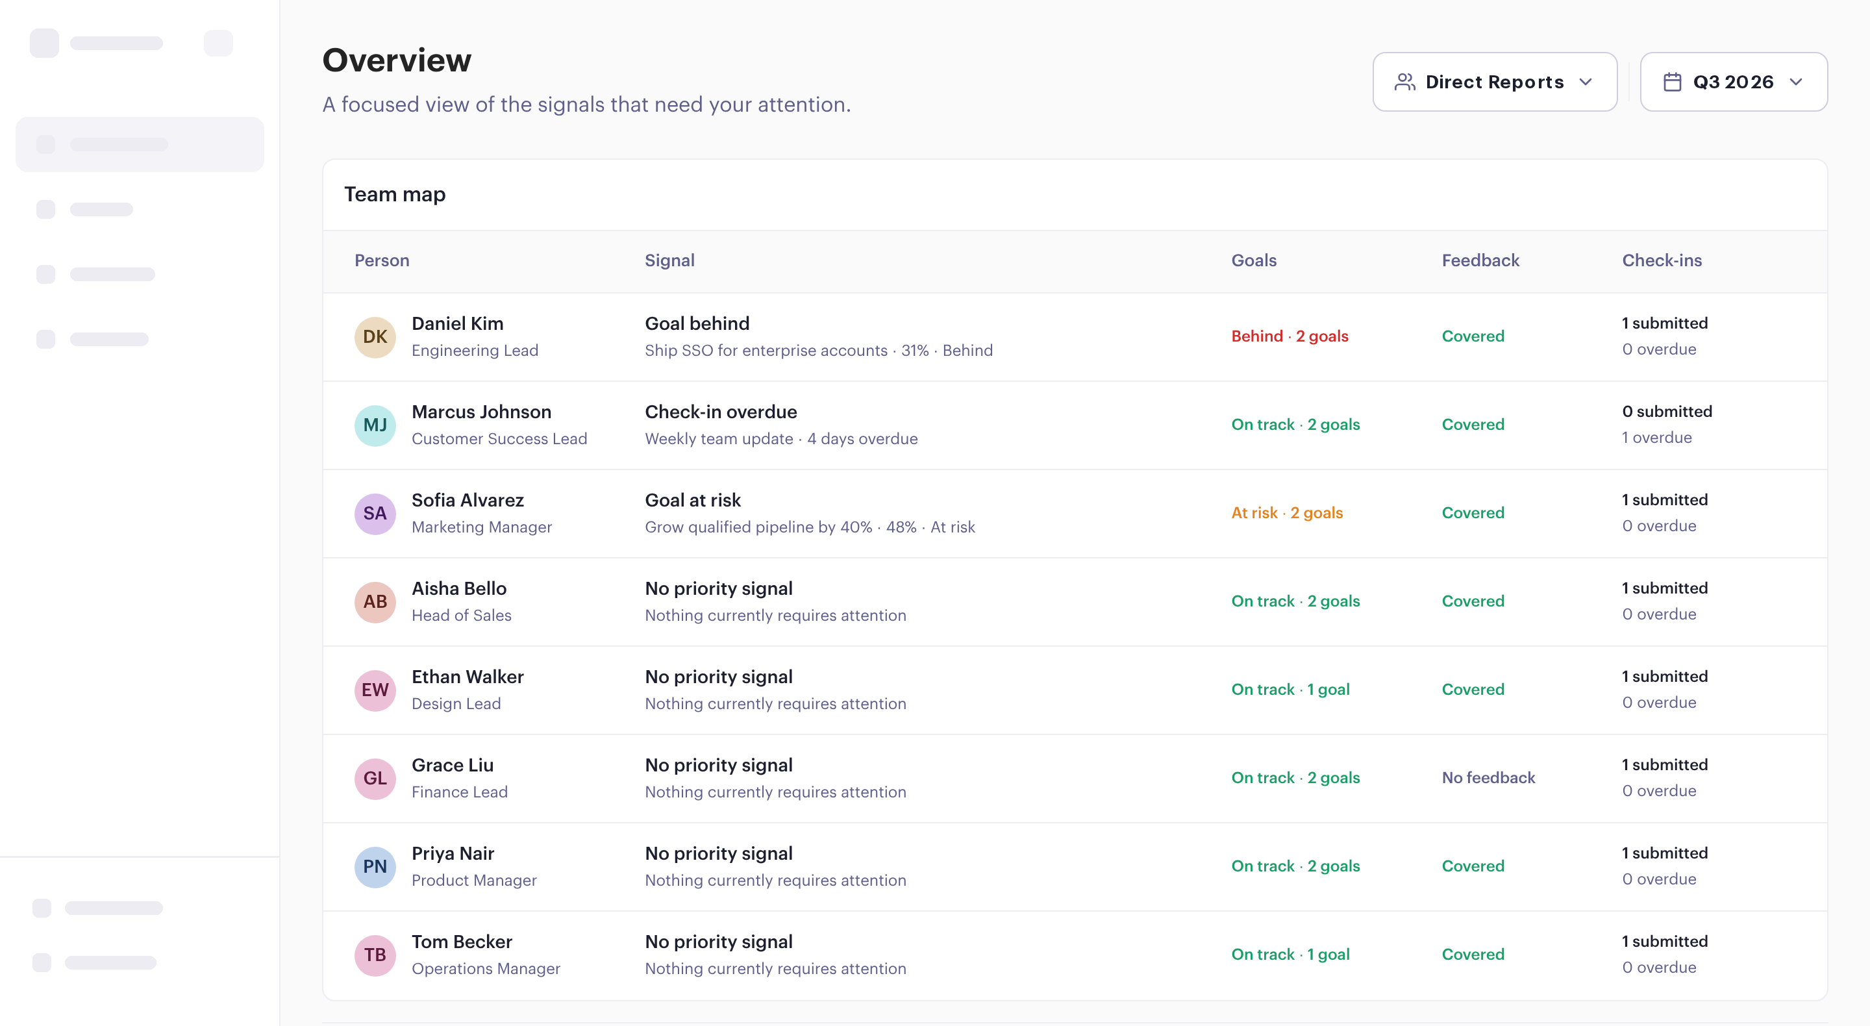Click the calendar icon beside Q3 2026
The width and height of the screenshot is (1870, 1026).
tap(1672, 82)
